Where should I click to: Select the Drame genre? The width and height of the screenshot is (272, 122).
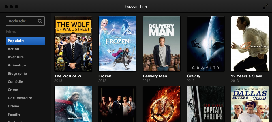[13, 106]
